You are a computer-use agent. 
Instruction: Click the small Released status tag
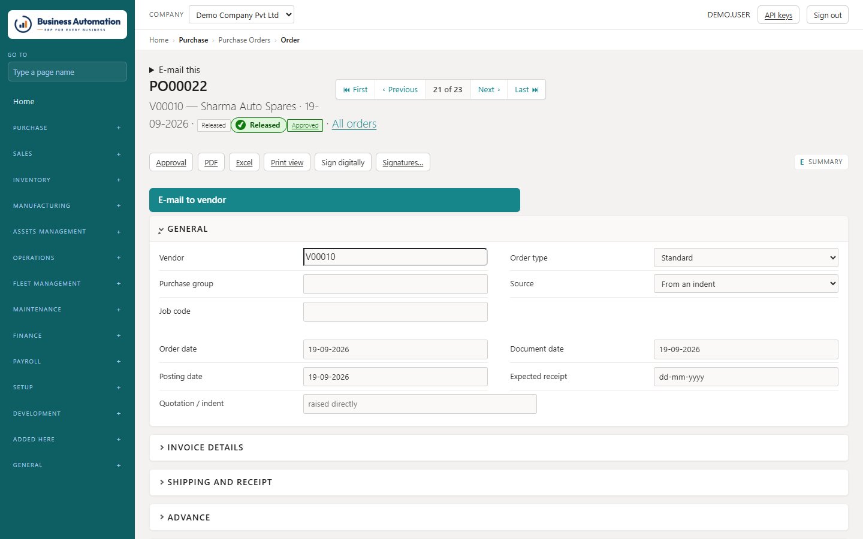tap(213, 125)
